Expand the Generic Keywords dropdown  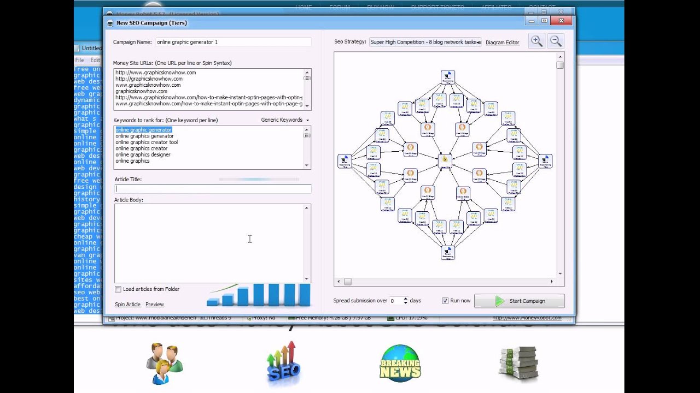[285, 120]
